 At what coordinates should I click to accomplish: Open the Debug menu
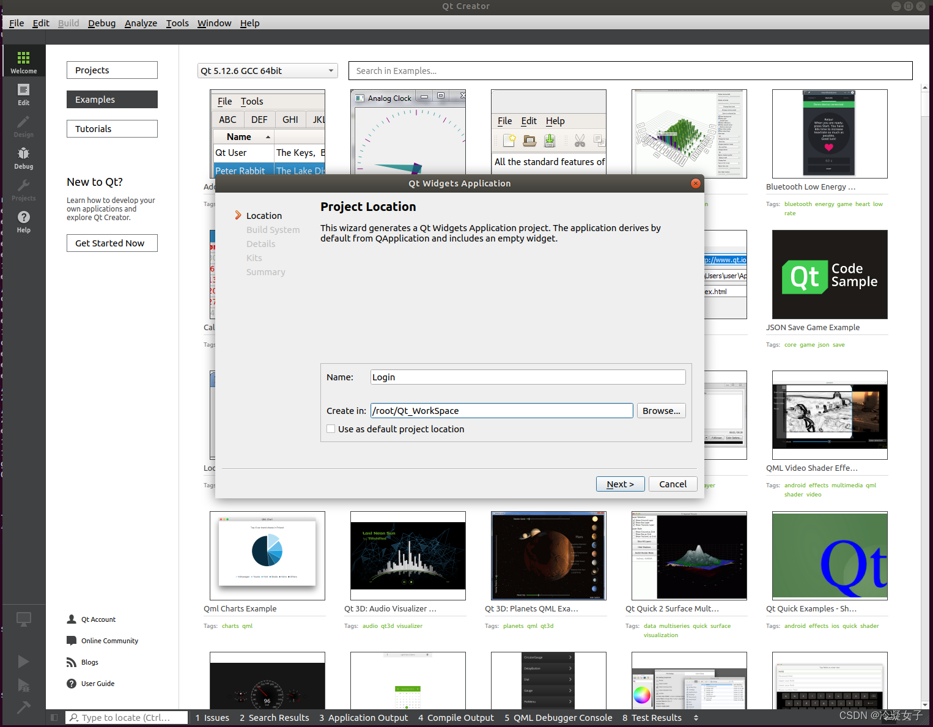[101, 23]
